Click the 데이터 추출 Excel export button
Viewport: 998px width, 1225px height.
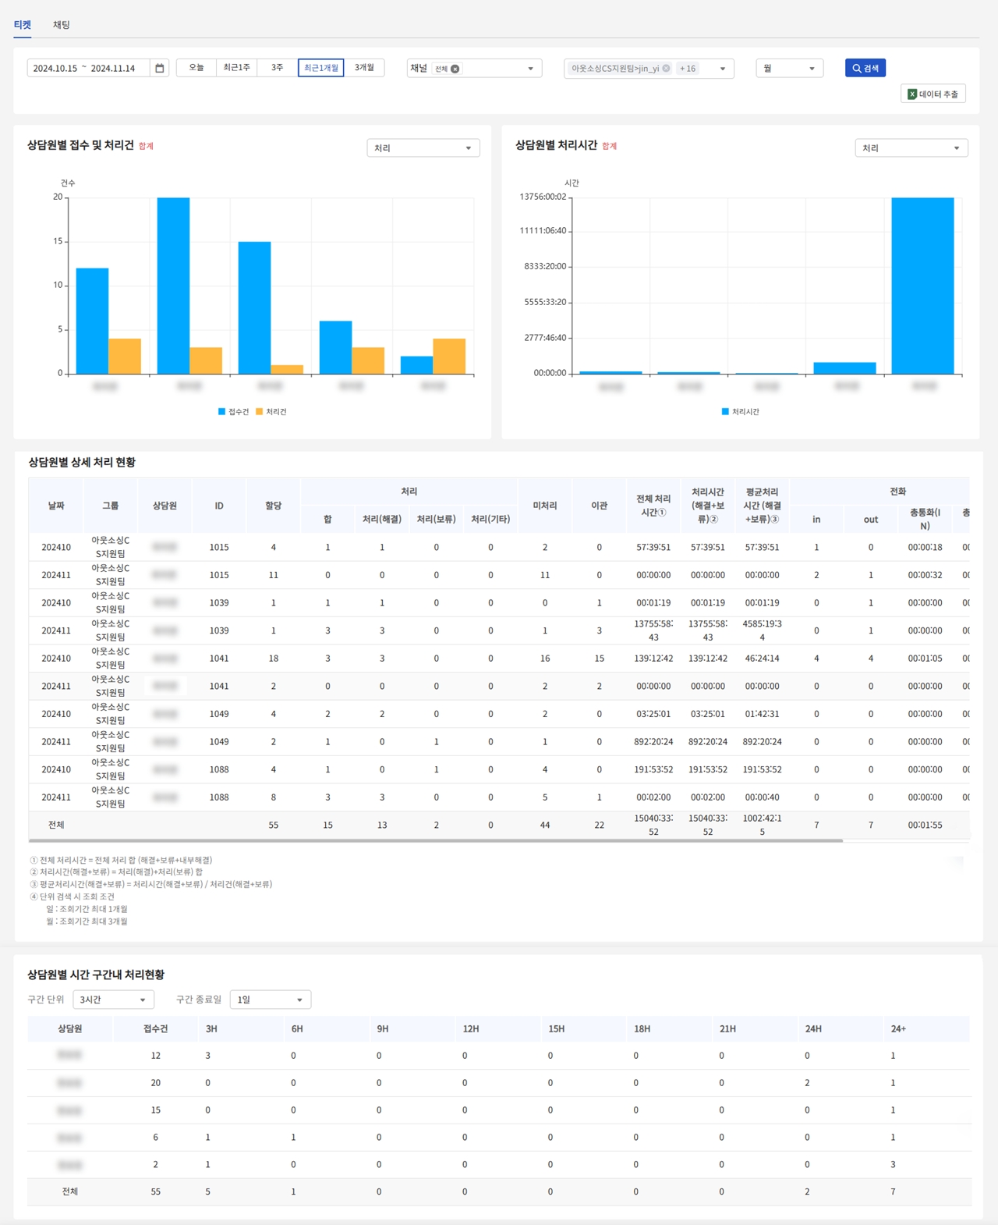933,94
